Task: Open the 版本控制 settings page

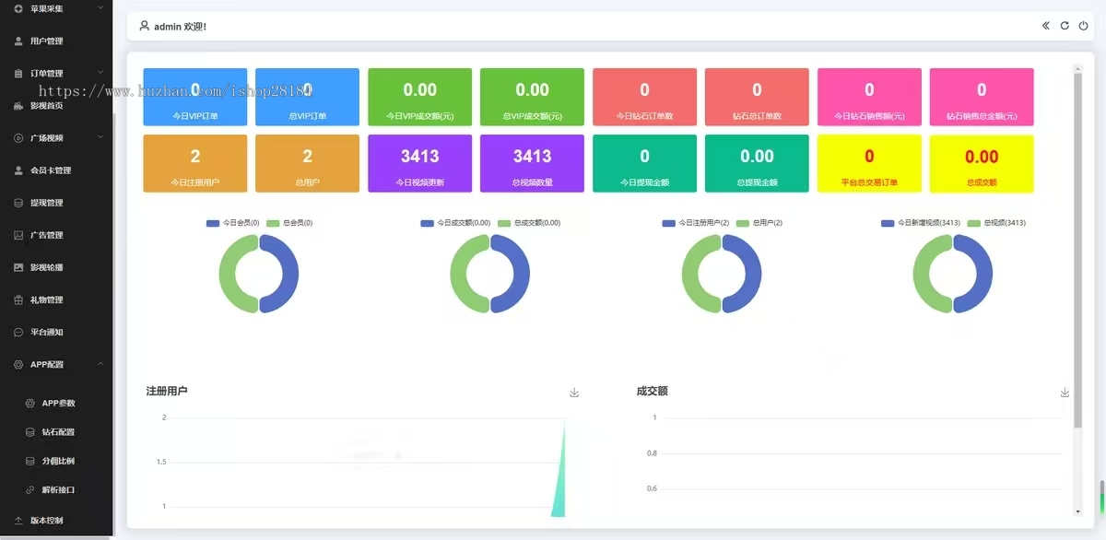Action: (x=51, y=520)
